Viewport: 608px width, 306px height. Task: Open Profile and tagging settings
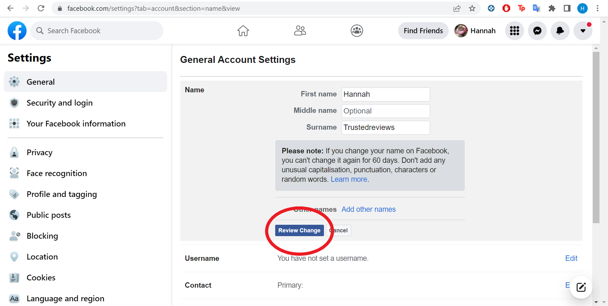[85, 194]
